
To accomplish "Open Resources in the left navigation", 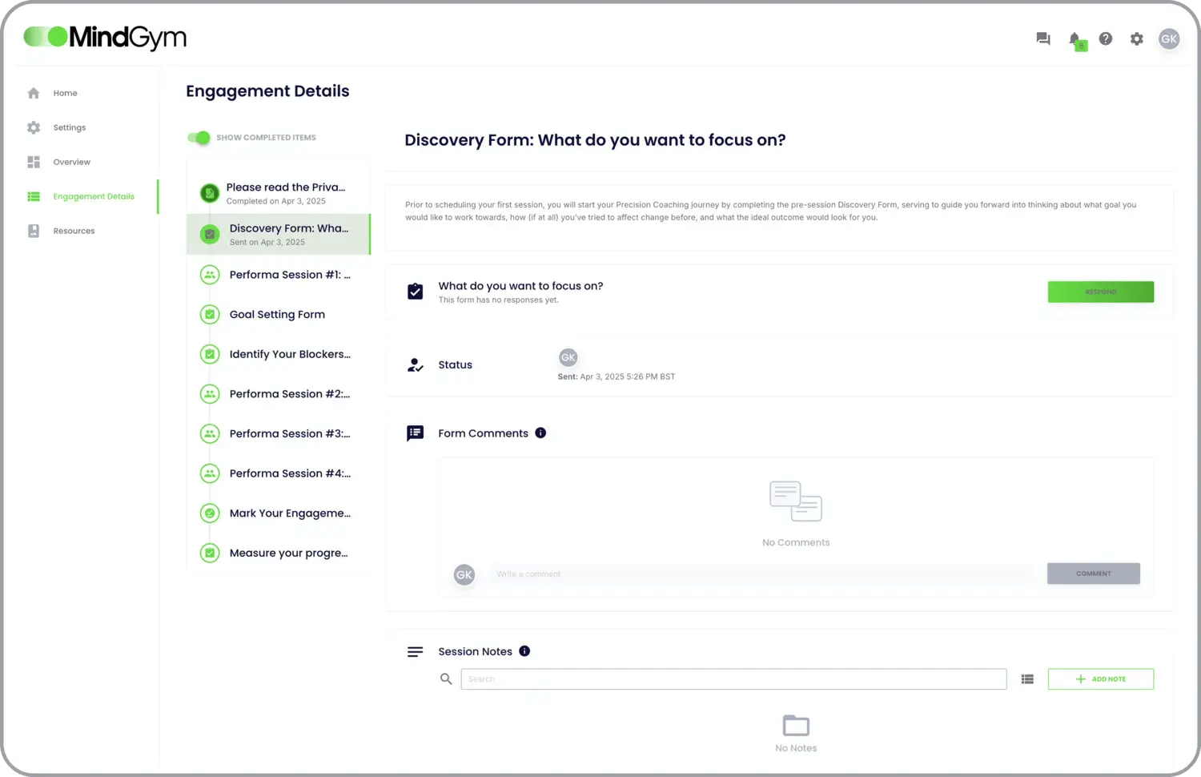I will tap(74, 231).
